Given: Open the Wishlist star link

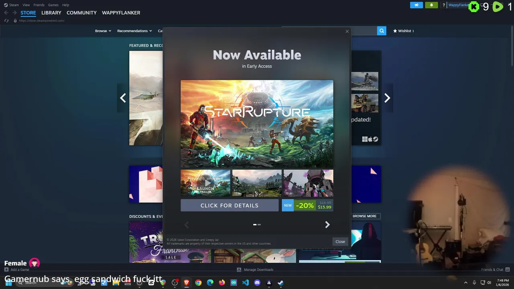Looking at the screenshot, I should pyautogui.click(x=404, y=31).
